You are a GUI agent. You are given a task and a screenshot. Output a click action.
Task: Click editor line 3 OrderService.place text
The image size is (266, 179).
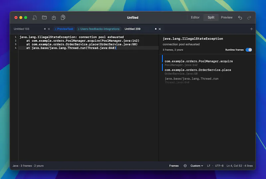coord(82,44)
